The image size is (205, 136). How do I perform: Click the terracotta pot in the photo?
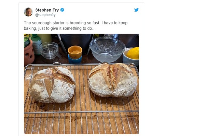coord(29,53)
